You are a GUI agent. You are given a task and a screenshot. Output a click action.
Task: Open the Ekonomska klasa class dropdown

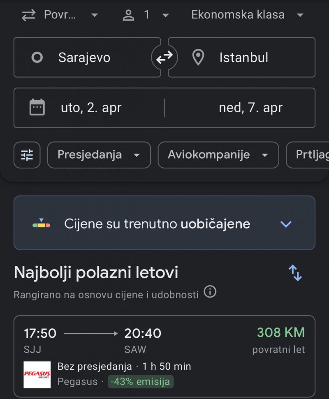coord(247,15)
